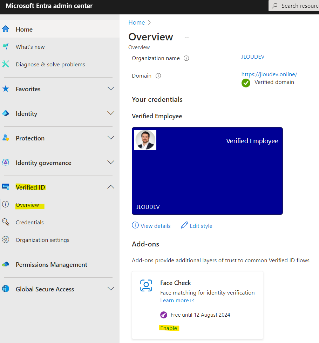Click the Global Secure Access globe icon
The image size is (319, 343).
pos(6,289)
